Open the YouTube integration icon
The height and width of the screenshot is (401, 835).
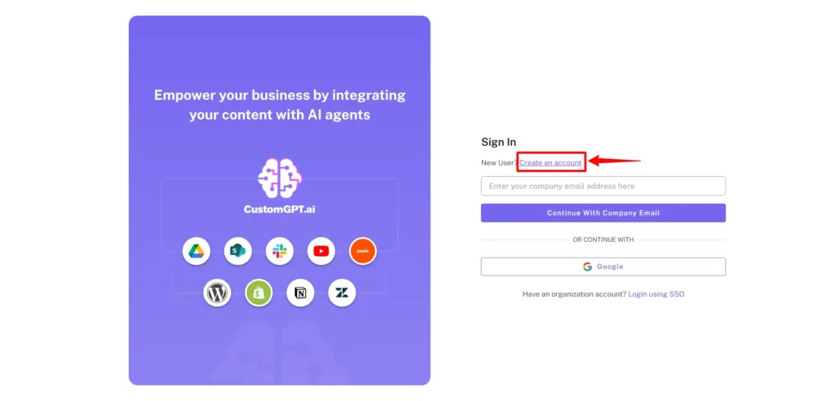tap(321, 251)
